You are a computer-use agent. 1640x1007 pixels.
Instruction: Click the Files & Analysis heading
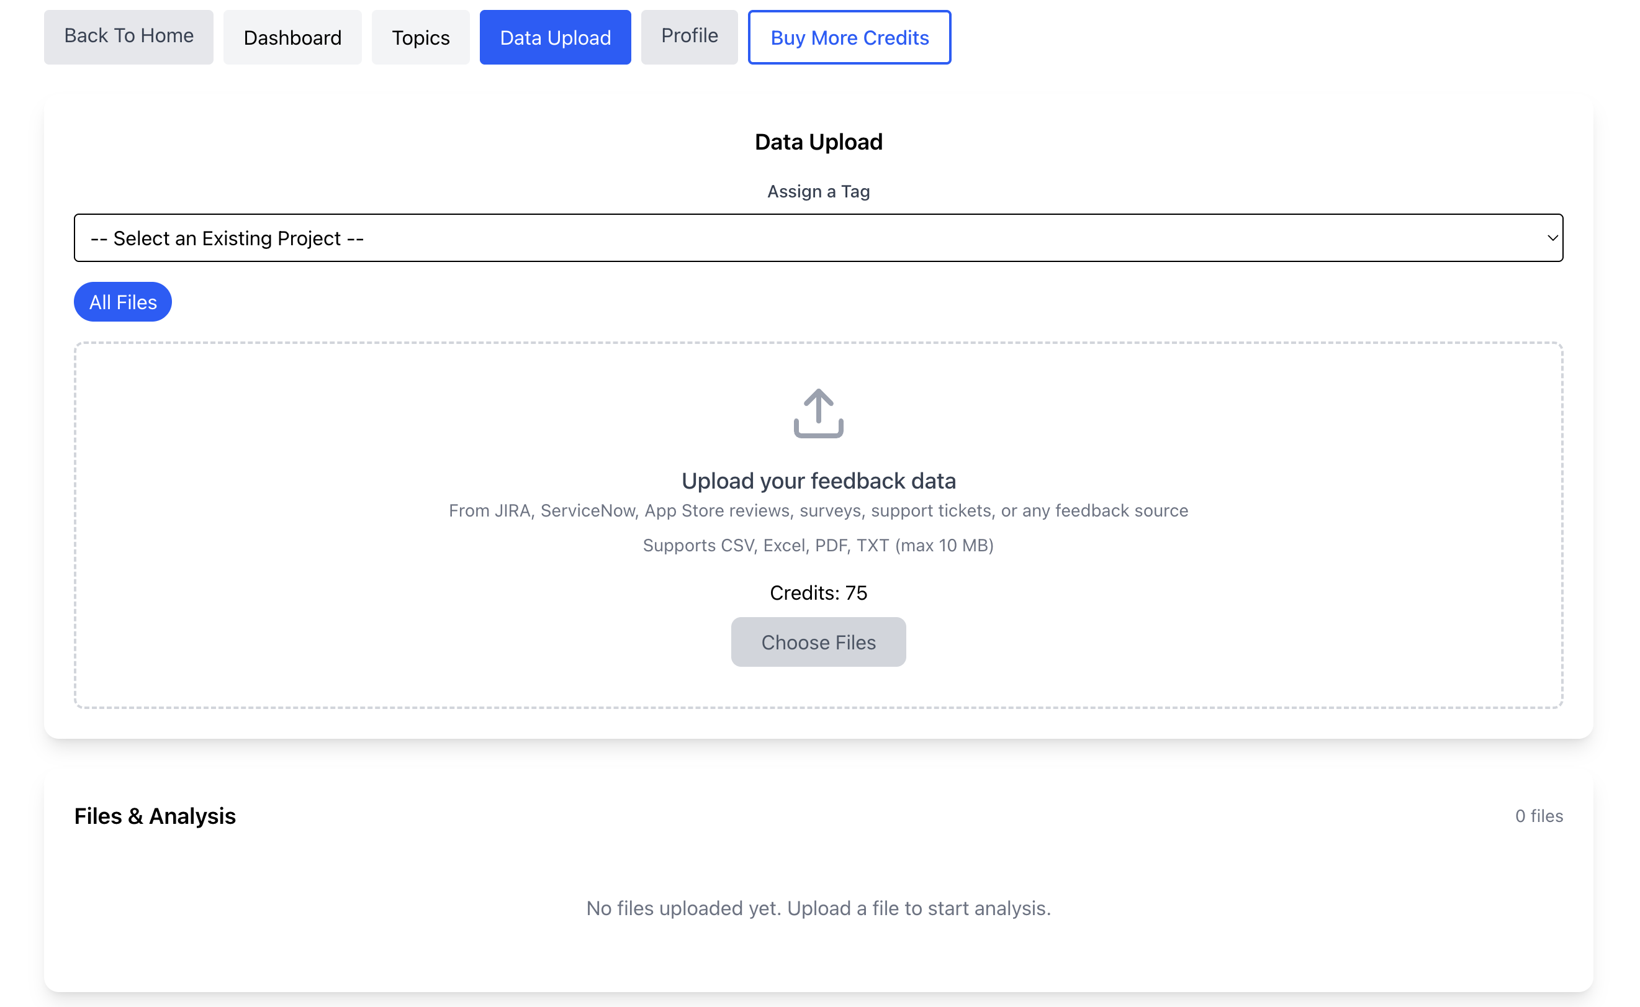[x=155, y=816]
